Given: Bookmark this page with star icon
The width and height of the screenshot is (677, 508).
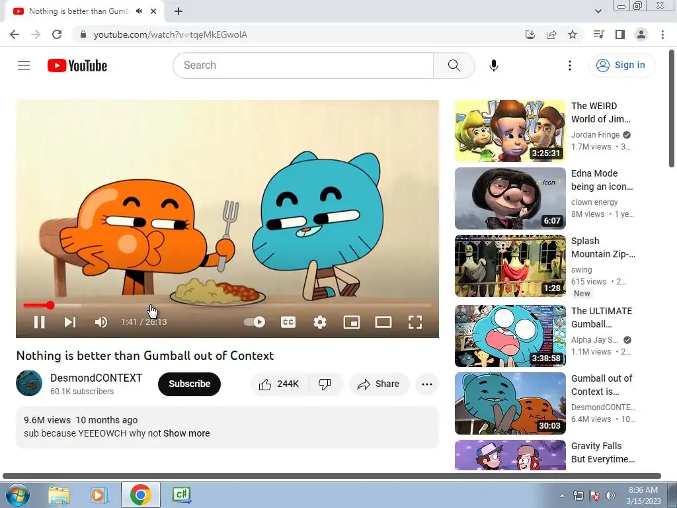Looking at the screenshot, I should [573, 34].
